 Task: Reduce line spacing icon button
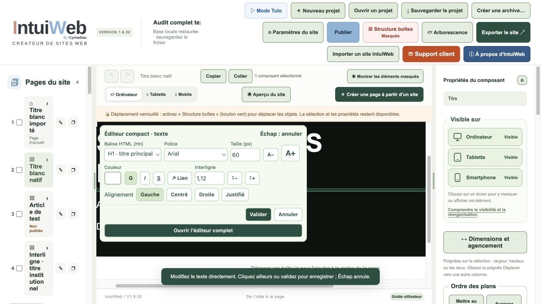point(235,178)
